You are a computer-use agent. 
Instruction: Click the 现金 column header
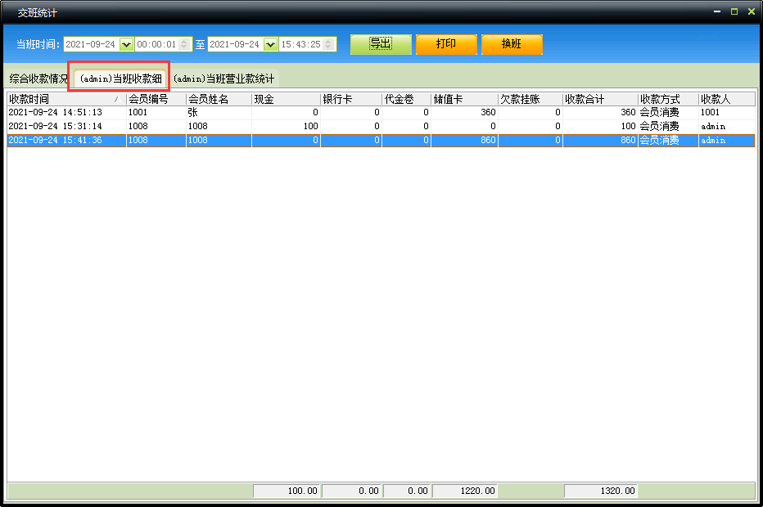287,99
